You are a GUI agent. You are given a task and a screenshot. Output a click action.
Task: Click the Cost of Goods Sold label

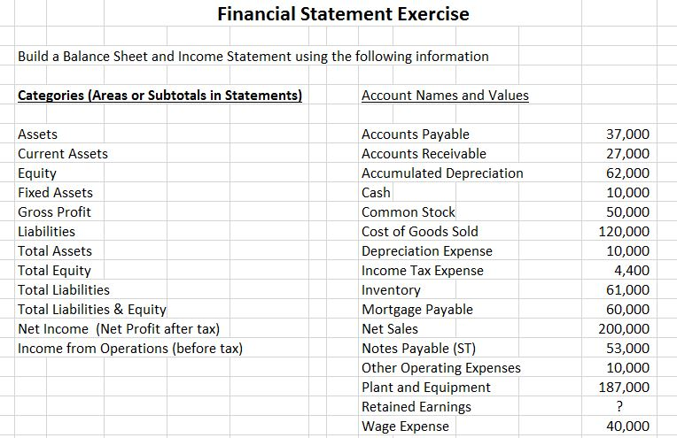point(420,232)
